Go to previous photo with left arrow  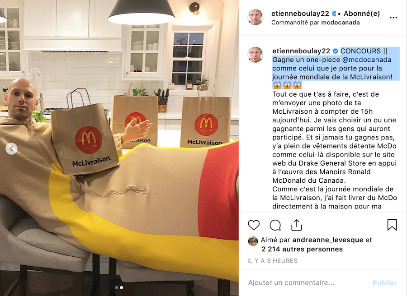[11, 148]
